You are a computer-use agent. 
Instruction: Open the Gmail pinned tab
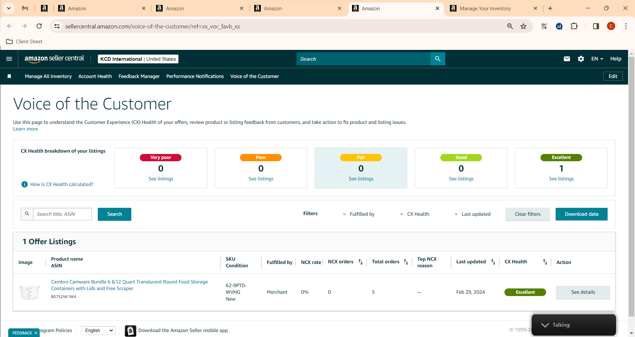click(25, 8)
